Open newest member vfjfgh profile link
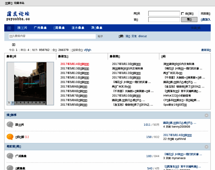 point(87,50)
